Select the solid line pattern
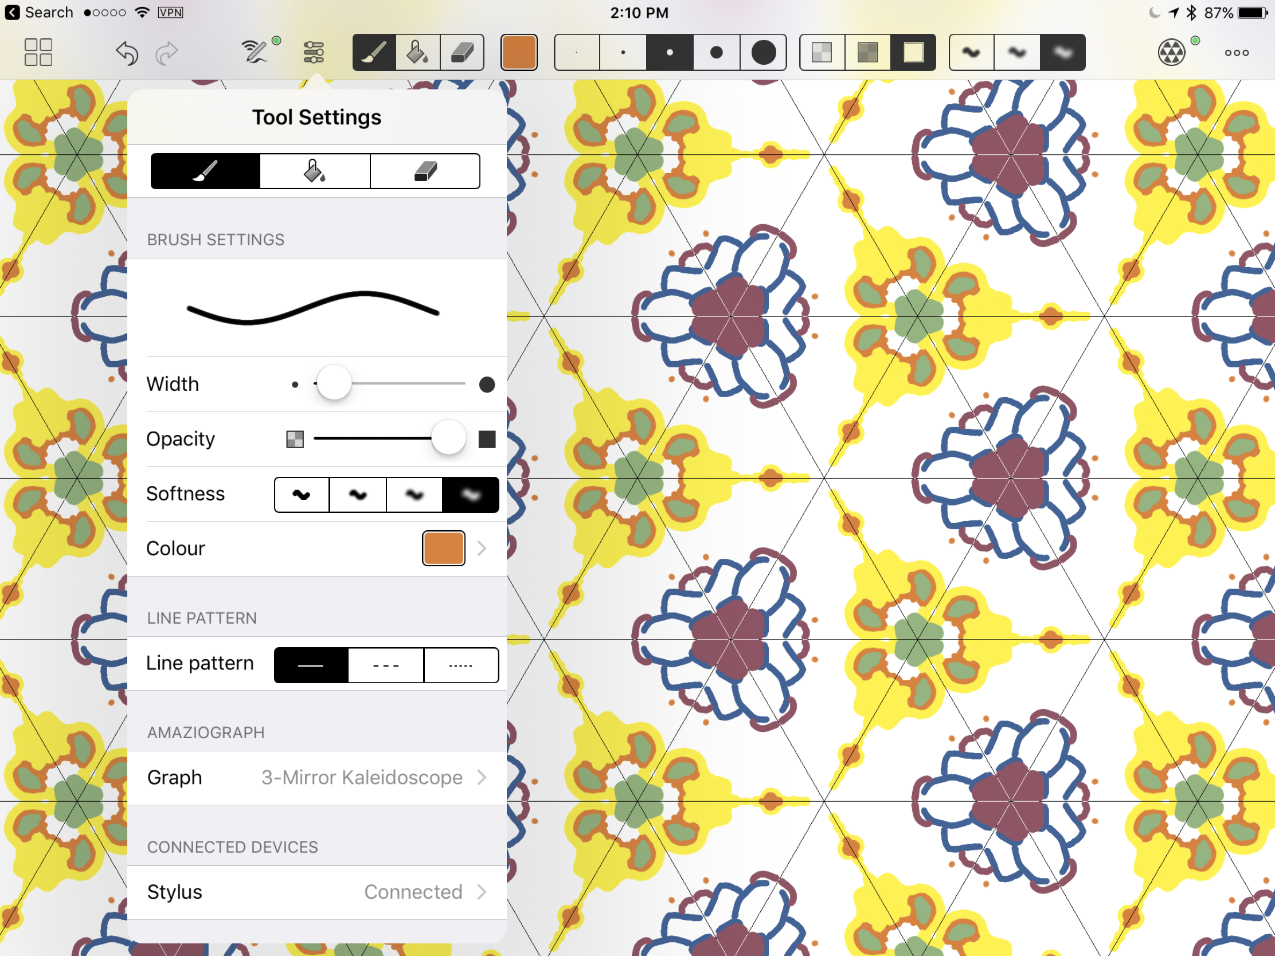Image resolution: width=1275 pixels, height=956 pixels. point(312,664)
